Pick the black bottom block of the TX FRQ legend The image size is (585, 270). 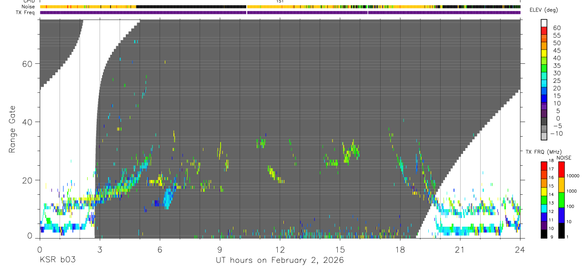pos(544,234)
